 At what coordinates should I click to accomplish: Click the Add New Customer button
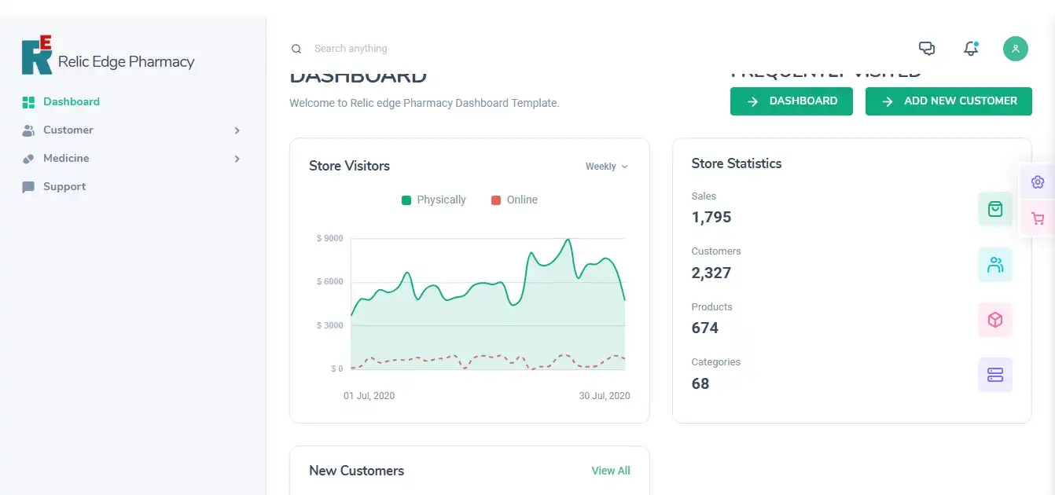(x=949, y=101)
